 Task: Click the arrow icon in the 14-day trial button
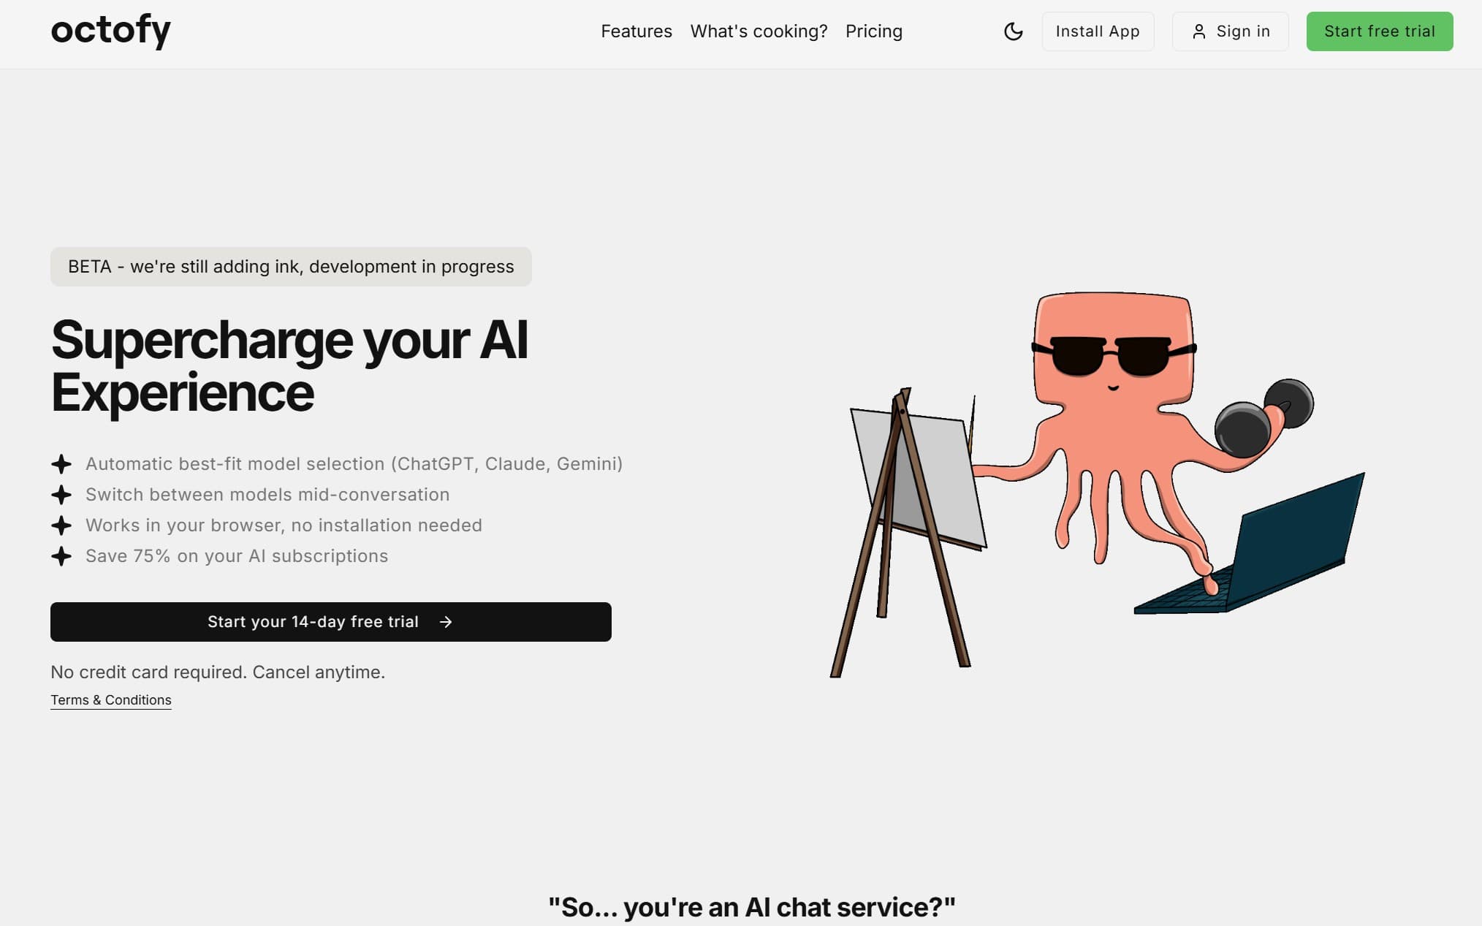pos(446,622)
